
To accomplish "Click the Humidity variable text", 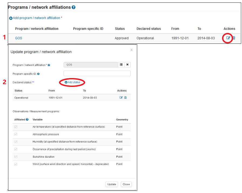I will click(x=65, y=142).
